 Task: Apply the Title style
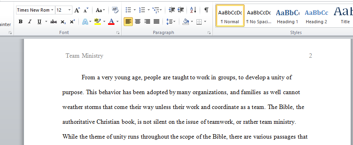click(343, 16)
